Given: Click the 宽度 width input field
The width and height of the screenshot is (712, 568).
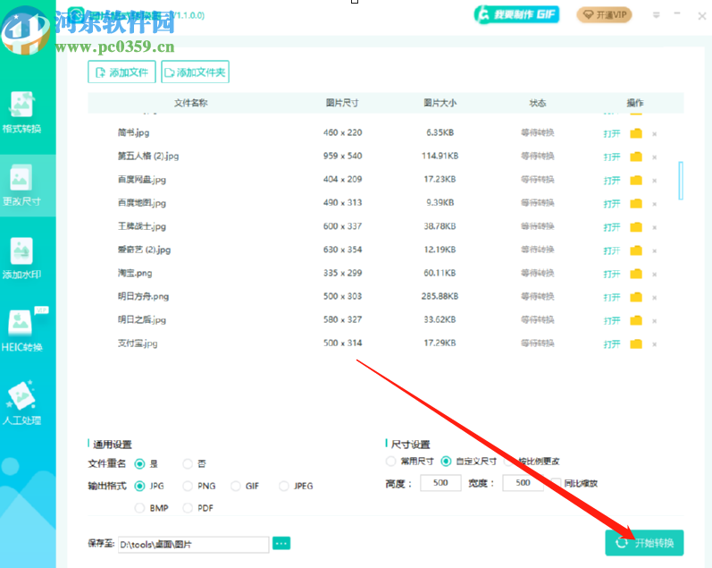Looking at the screenshot, I should pyautogui.click(x=523, y=482).
